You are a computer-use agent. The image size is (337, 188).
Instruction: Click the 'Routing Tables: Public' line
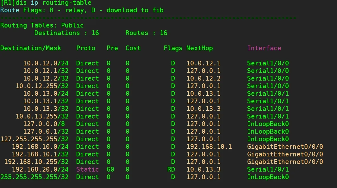pos(42,25)
